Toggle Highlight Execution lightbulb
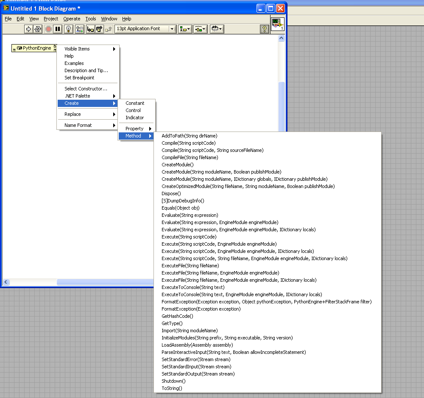 tap(69, 29)
